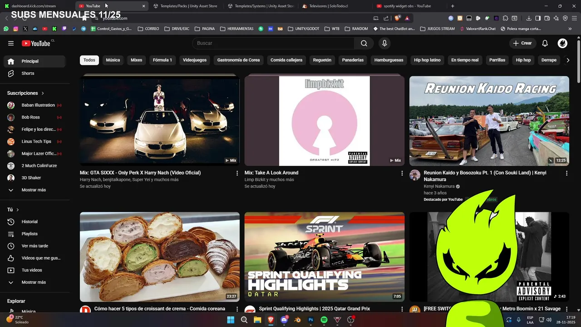Click the Crear button
Screen dimensions: 581x327
pos(522,43)
